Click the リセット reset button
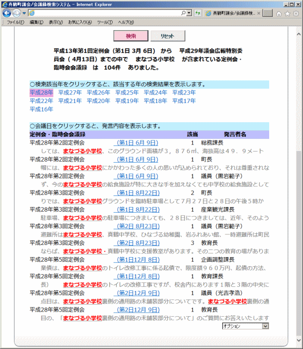Screen dimensions: 303x349 tap(168, 36)
